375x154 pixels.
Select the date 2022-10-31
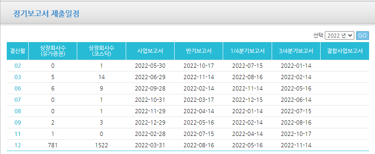click(150, 100)
